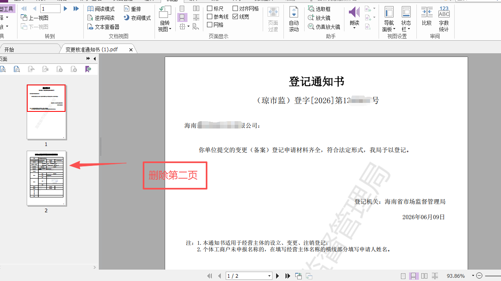Close the 变更核准通知书 (1).pdf tab
Screen dimensions: 501x281
[131, 50]
